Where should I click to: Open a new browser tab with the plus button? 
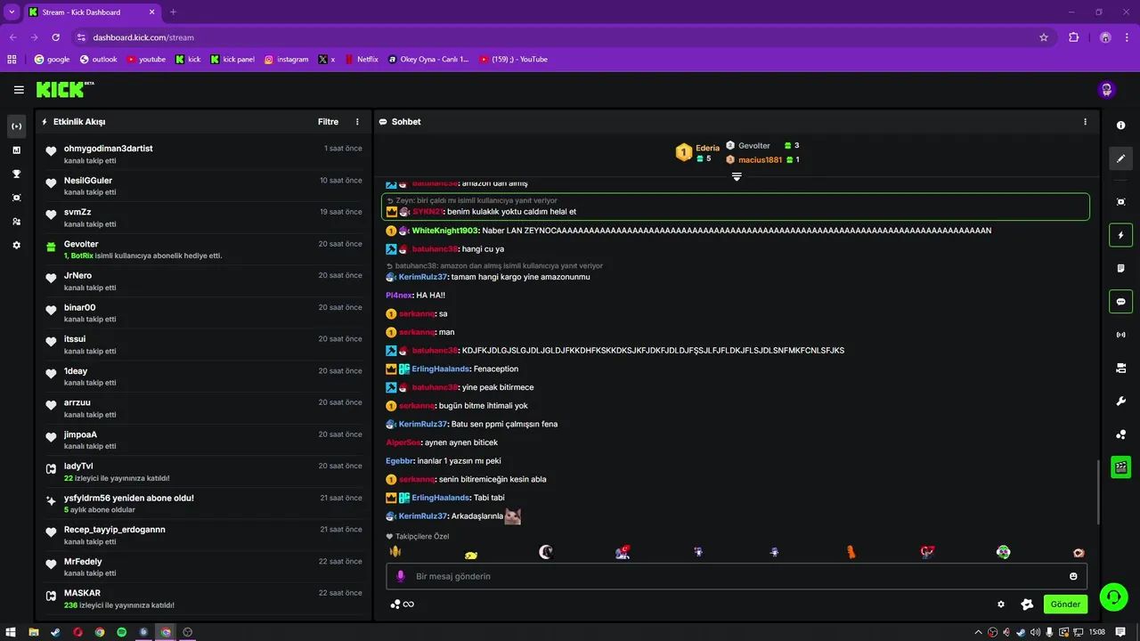point(174,12)
